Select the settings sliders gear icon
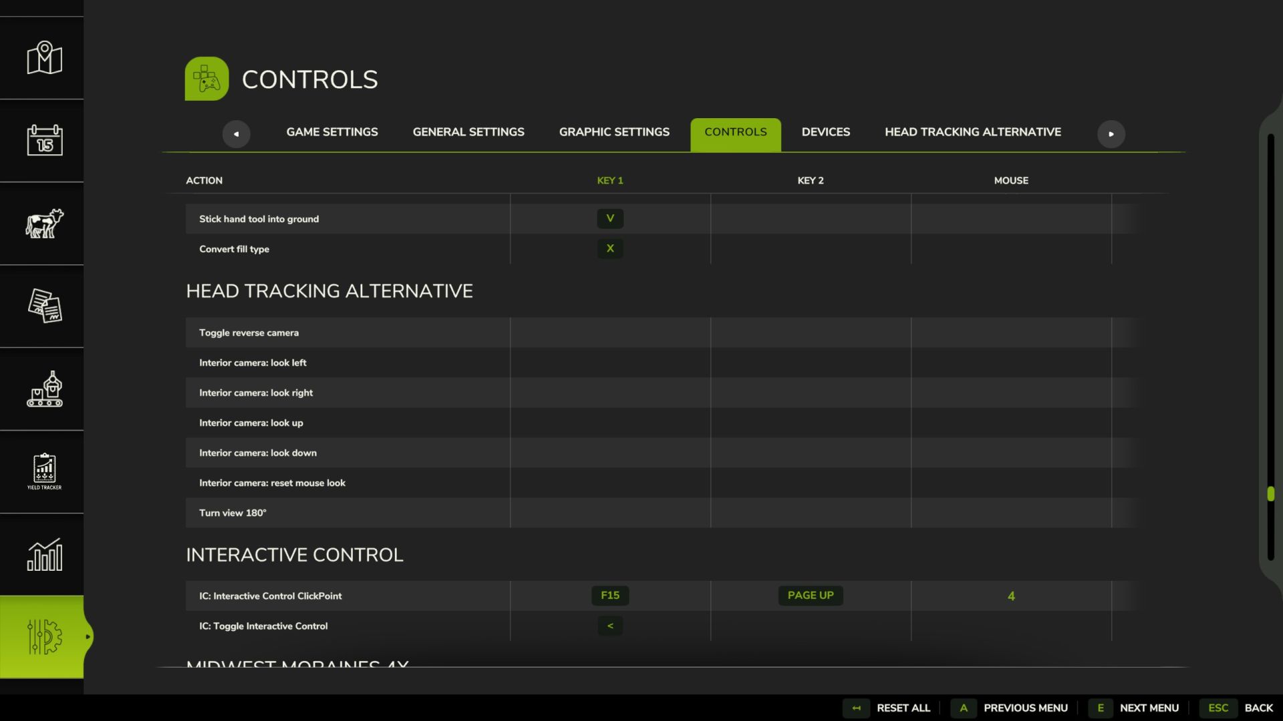 [x=44, y=637]
